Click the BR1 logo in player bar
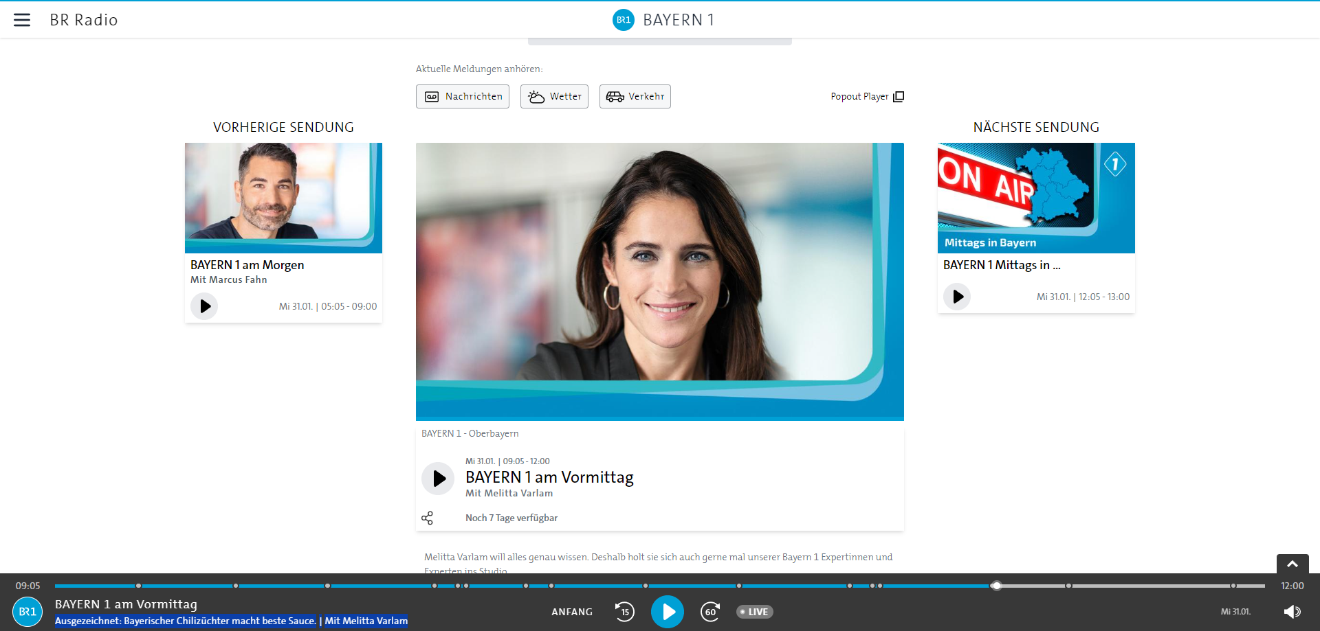Image resolution: width=1320 pixels, height=631 pixels. [x=27, y=612]
